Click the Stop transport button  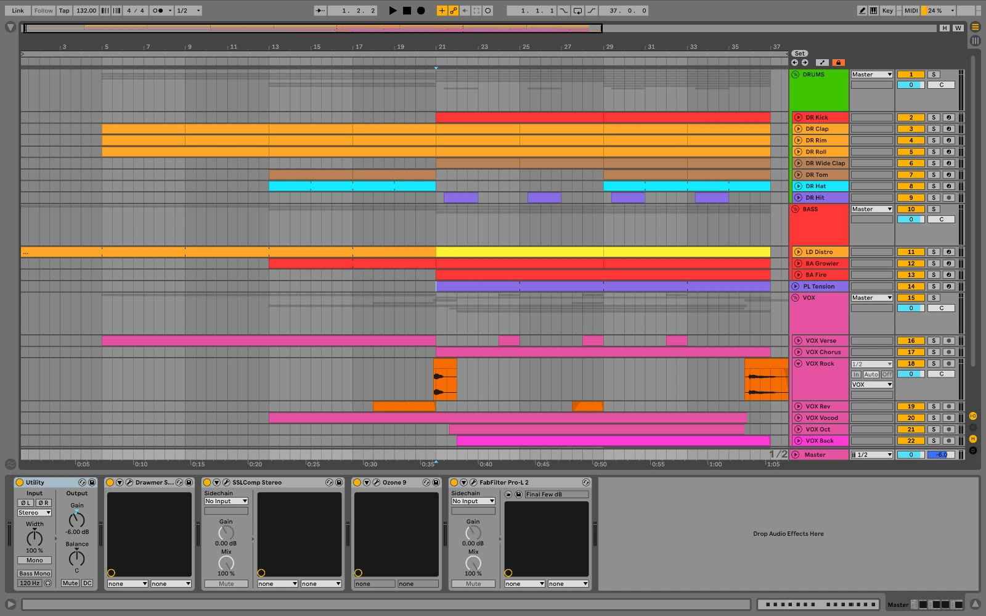[407, 10]
